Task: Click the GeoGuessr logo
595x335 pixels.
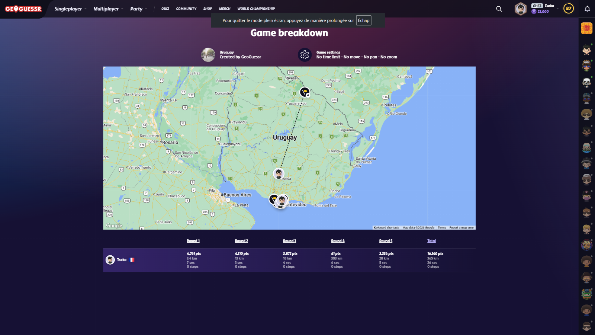Action: (x=23, y=9)
